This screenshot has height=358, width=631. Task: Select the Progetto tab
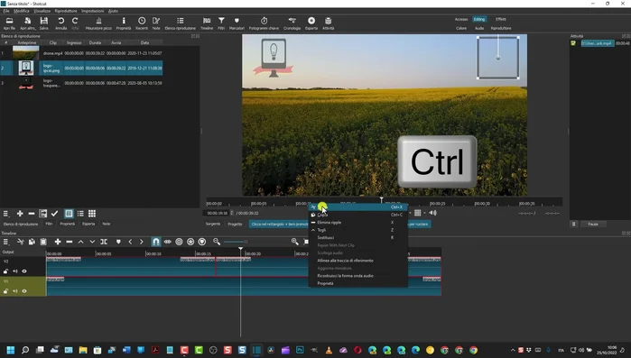pyautogui.click(x=235, y=224)
